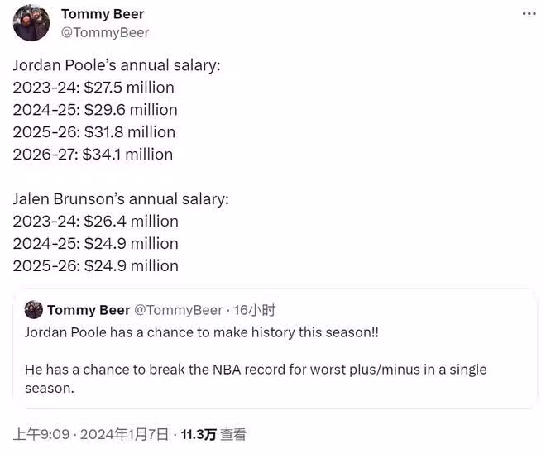This screenshot has width=546, height=458.
Task: Click the small avatar in the quoted tweet
Action: tap(34, 310)
